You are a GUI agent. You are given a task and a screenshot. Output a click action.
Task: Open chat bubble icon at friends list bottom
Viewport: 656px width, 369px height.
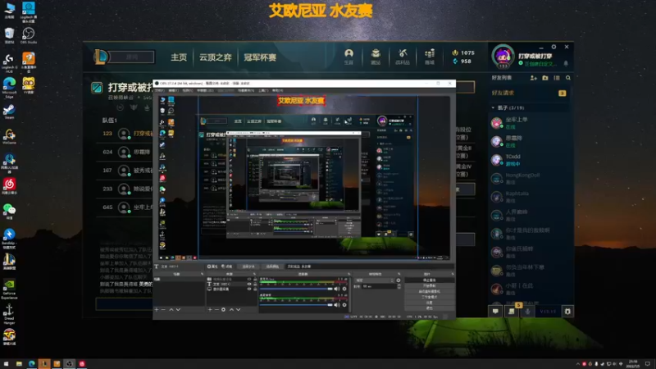(x=495, y=312)
